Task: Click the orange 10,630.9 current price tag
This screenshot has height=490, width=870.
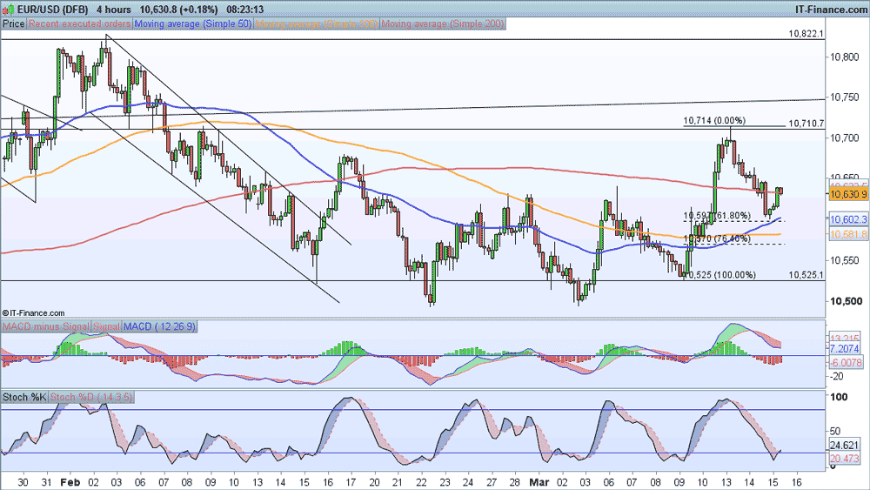Action: pos(847,194)
